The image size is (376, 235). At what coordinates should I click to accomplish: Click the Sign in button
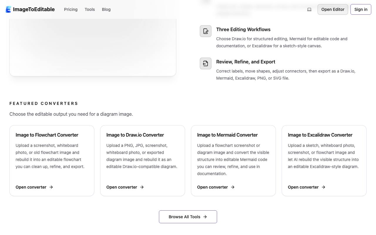[361, 9]
